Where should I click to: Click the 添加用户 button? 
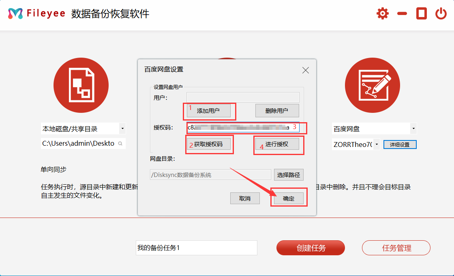(x=208, y=110)
